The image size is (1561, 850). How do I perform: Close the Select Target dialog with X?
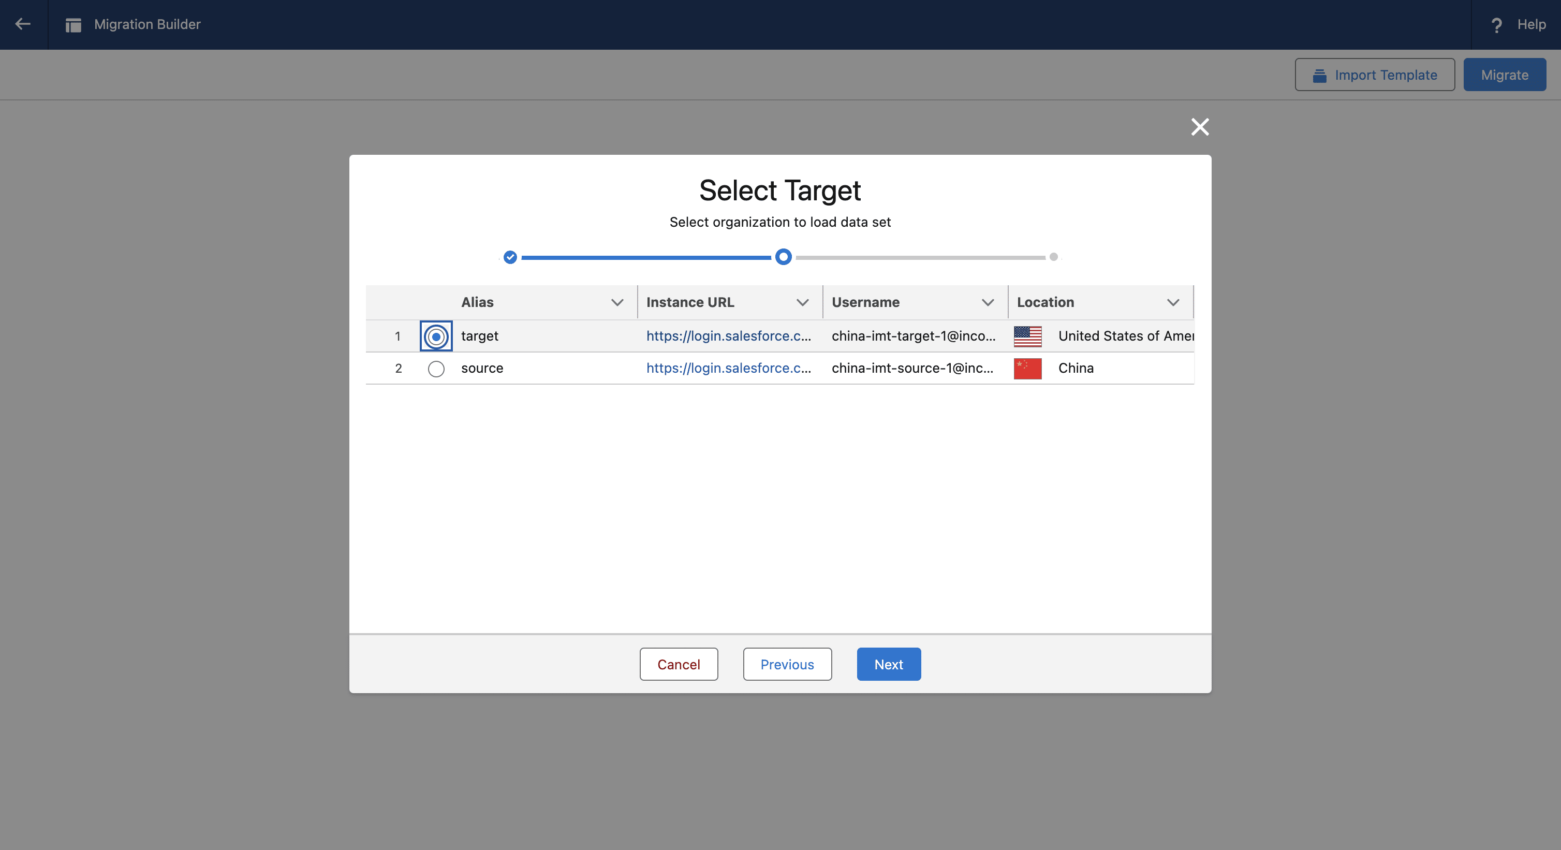tap(1199, 127)
